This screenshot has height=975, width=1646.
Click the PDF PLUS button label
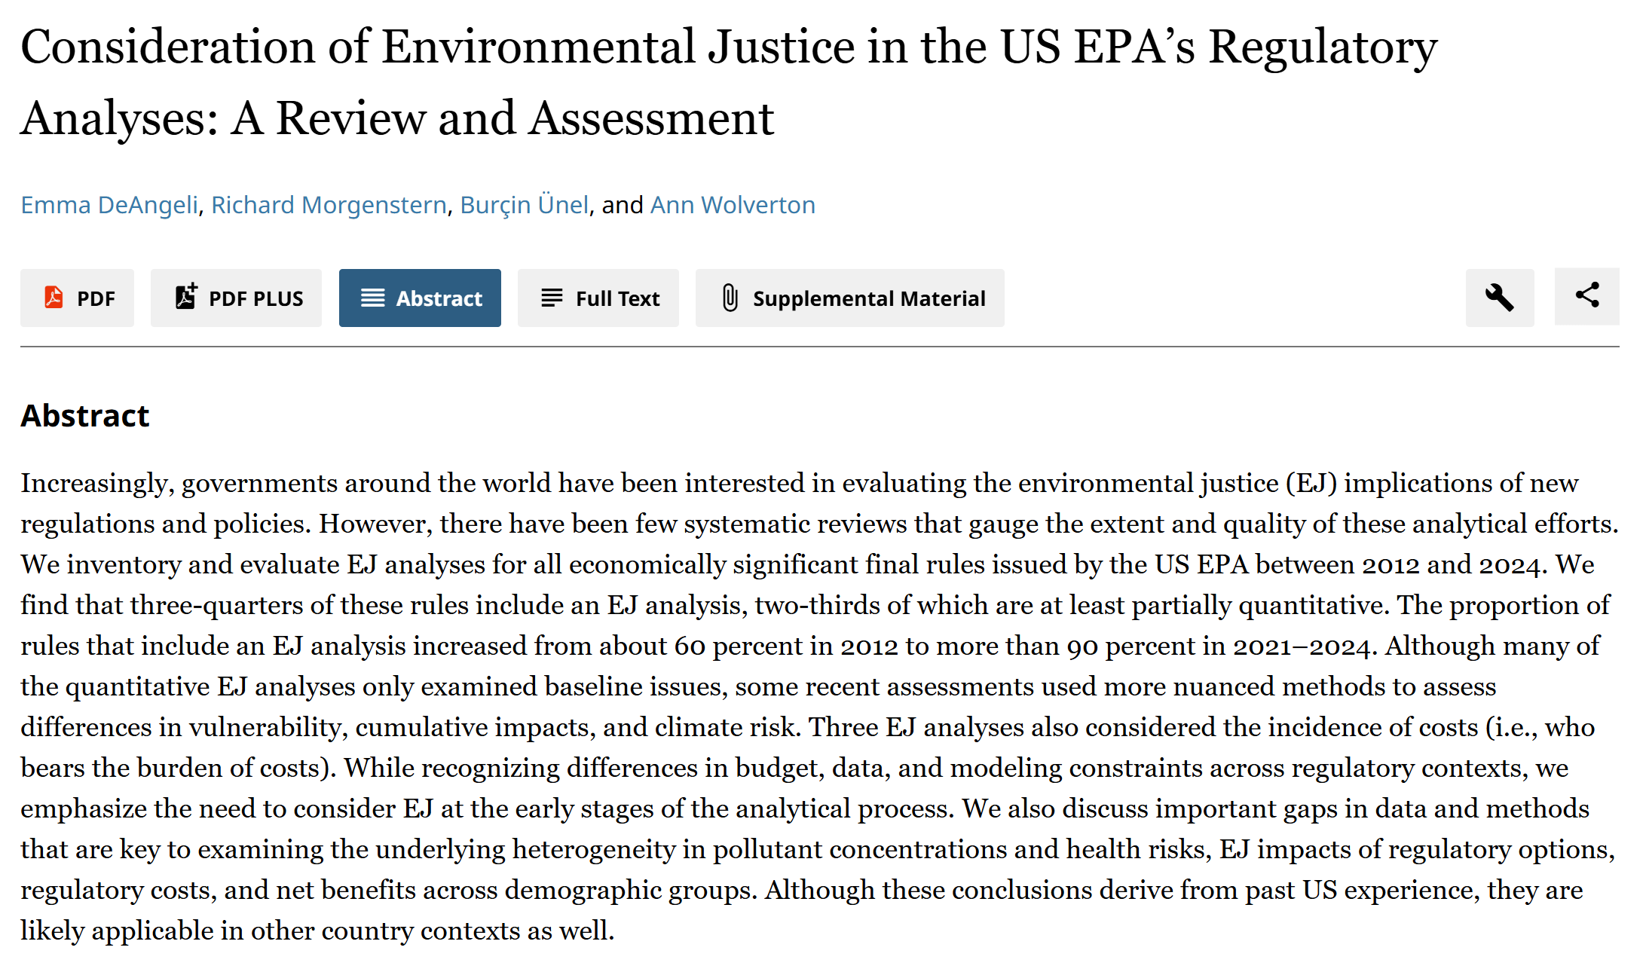tap(255, 299)
